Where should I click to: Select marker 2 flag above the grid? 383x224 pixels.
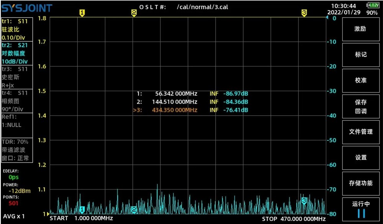[x=134, y=12]
